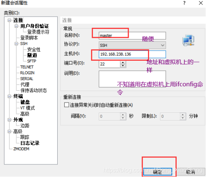This screenshot has width=206, height=177.
Task: Collapse the 连接 tree node
Action: tap(9, 20)
